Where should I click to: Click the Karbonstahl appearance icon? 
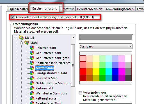[x=32, y=88]
